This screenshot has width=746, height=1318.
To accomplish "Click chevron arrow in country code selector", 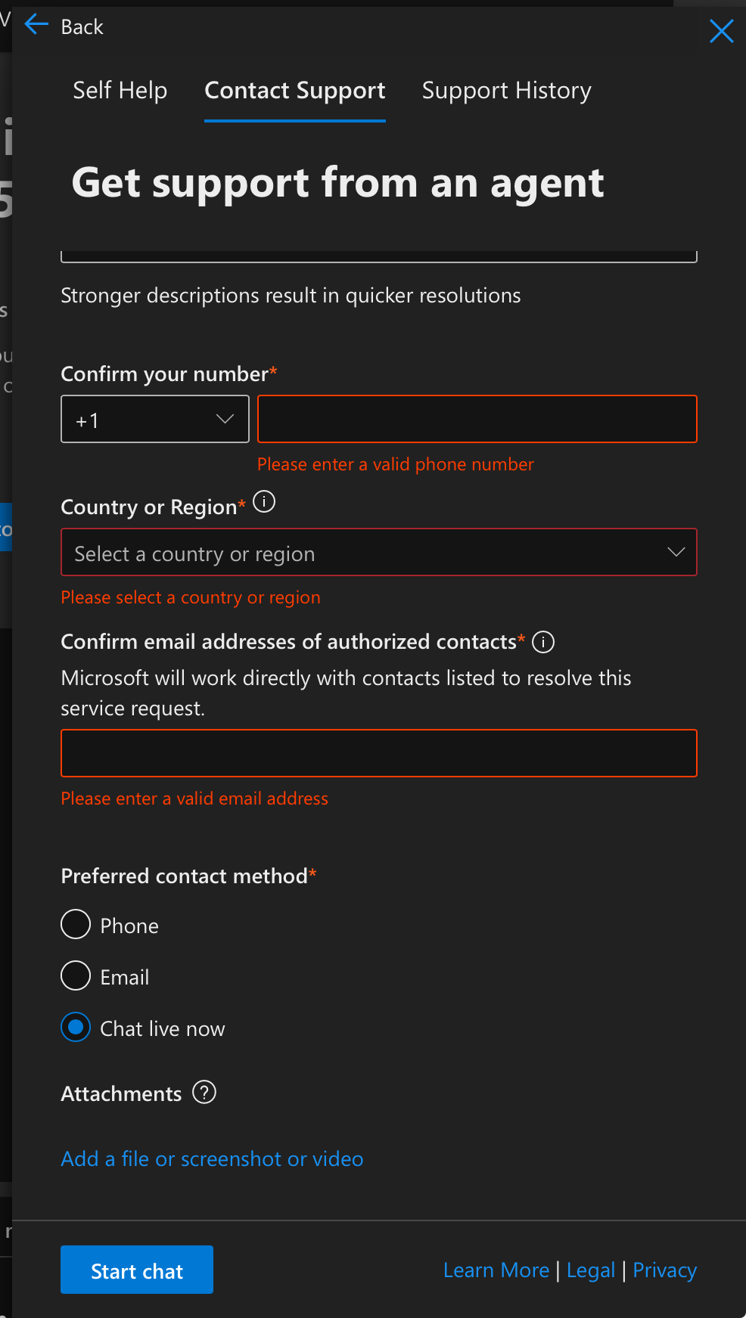I will [225, 419].
